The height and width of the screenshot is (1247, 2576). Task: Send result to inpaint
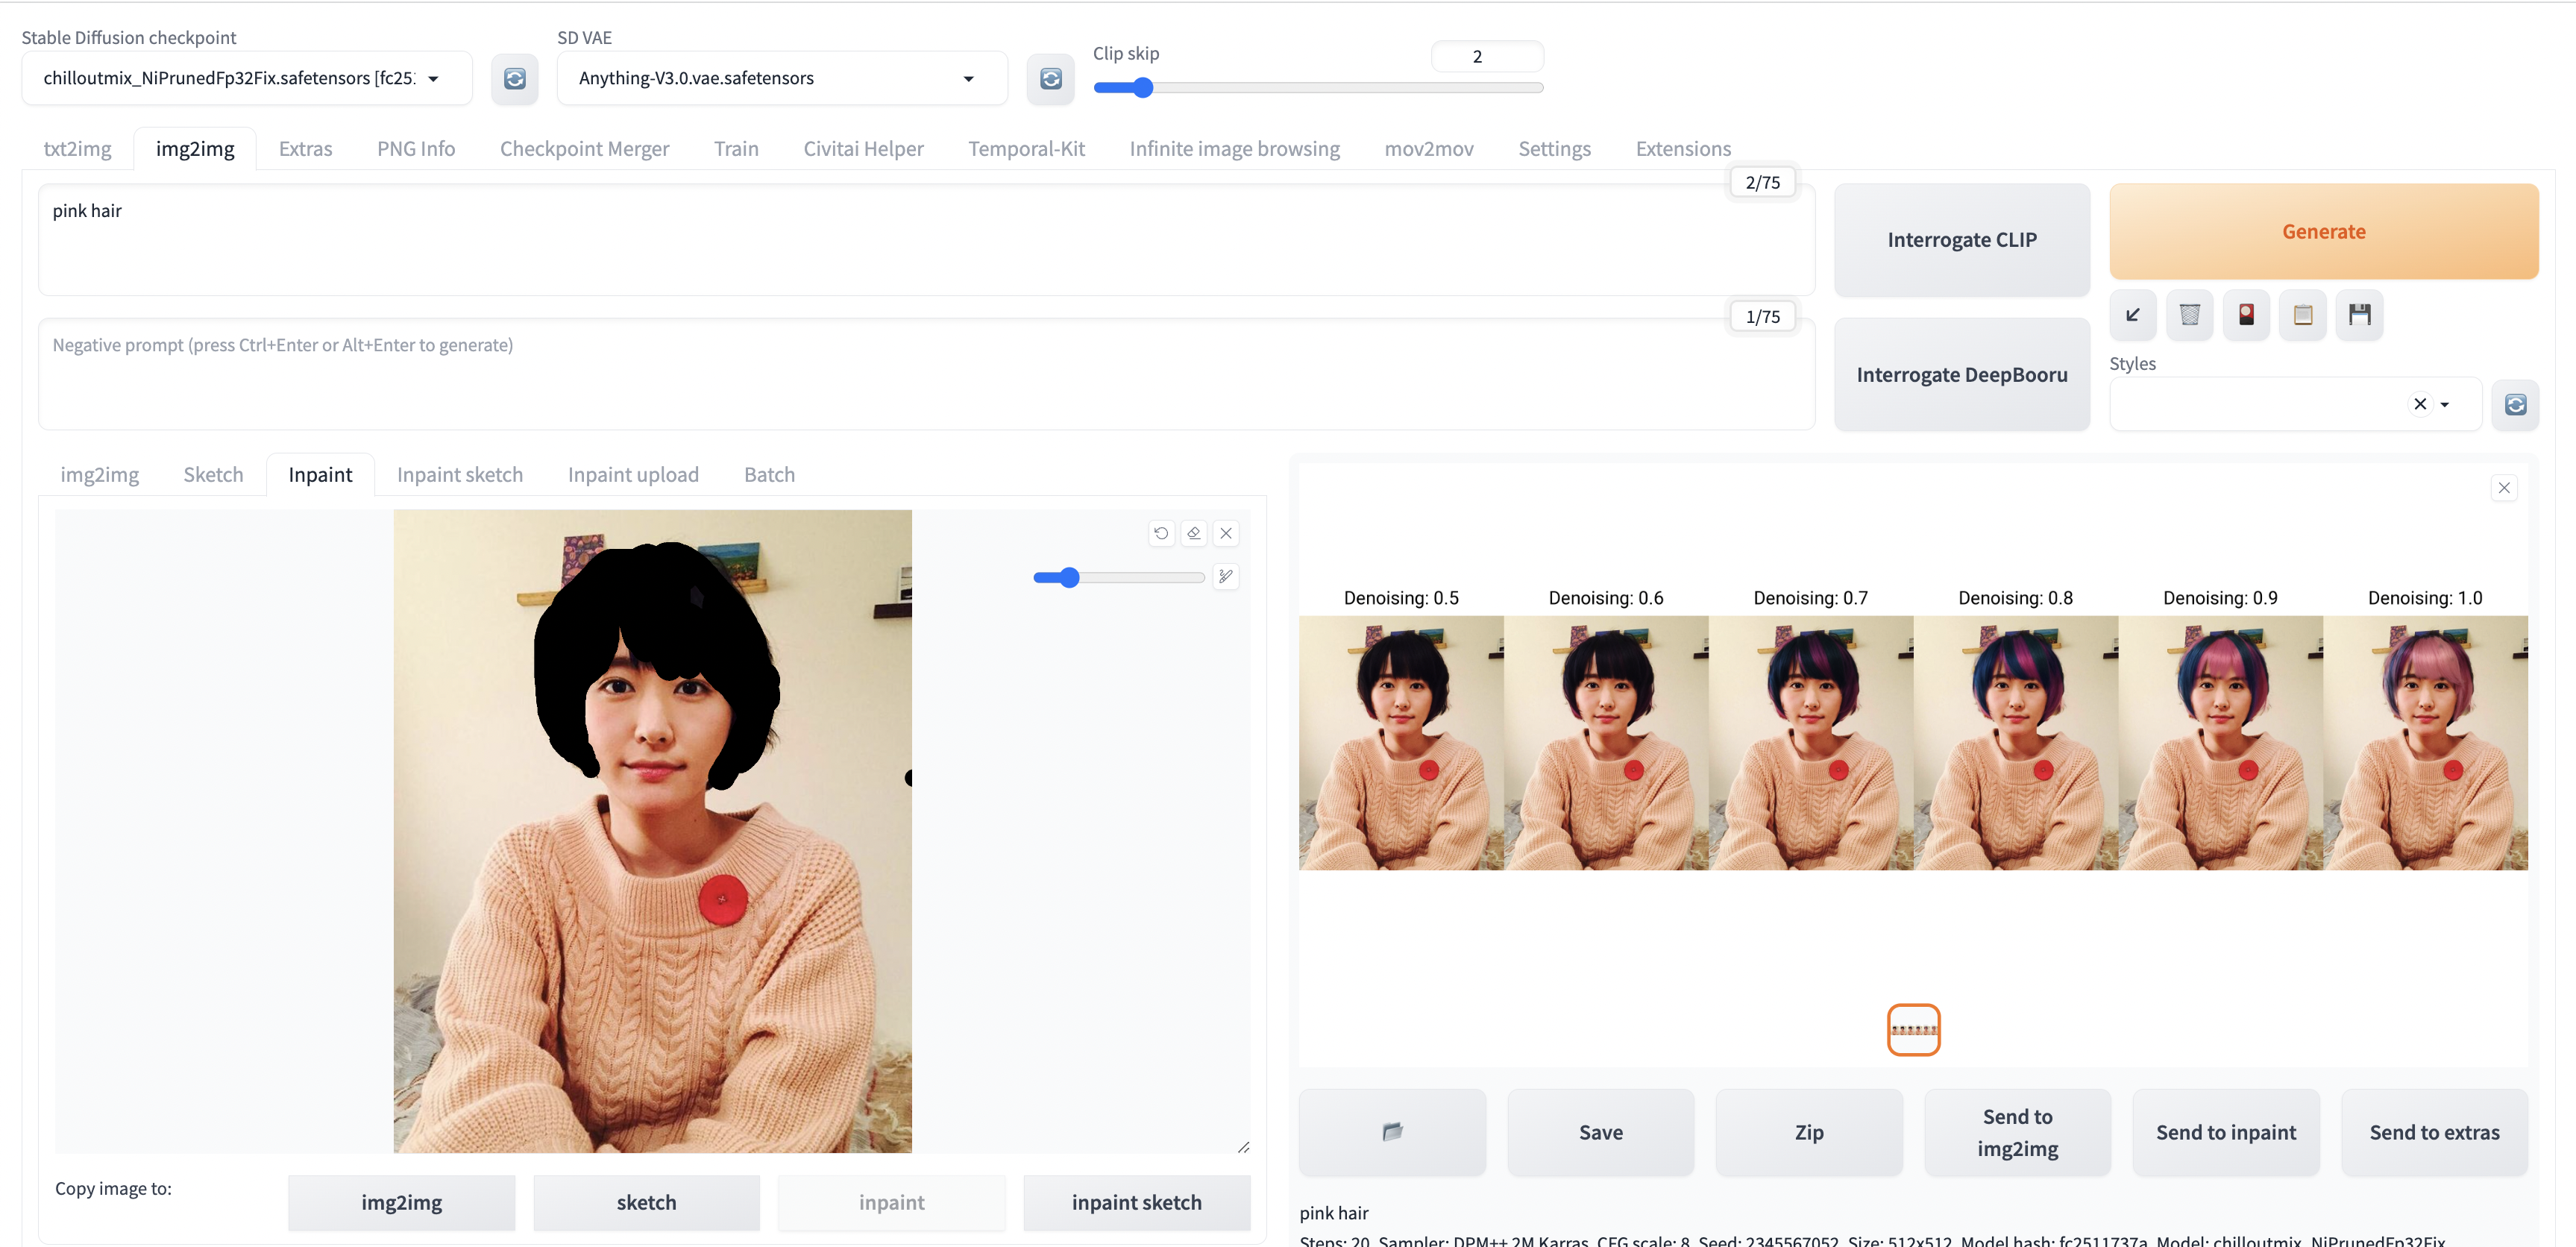click(2225, 1132)
